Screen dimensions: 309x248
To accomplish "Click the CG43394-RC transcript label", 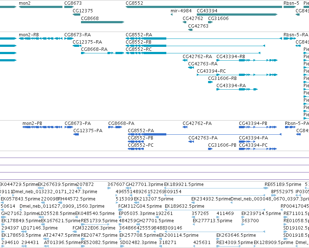I will click(x=211, y=71).
